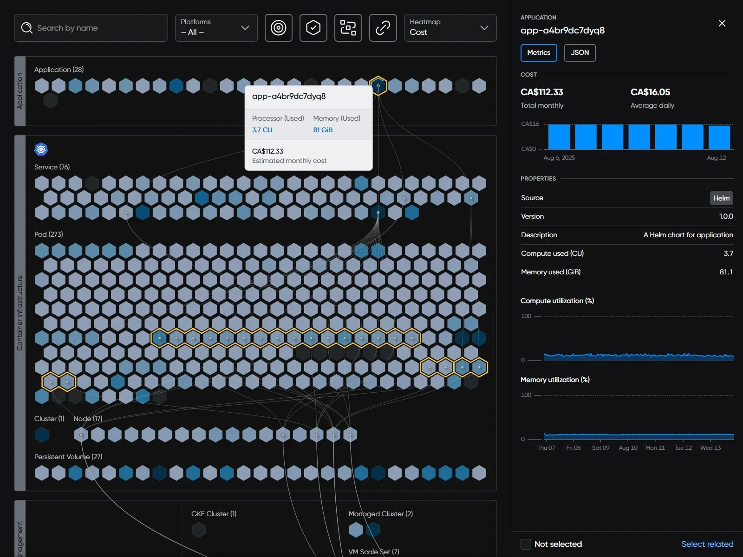Toggle the Not selected checkbox
Image resolution: width=743 pixels, height=557 pixels.
click(526, 544)
